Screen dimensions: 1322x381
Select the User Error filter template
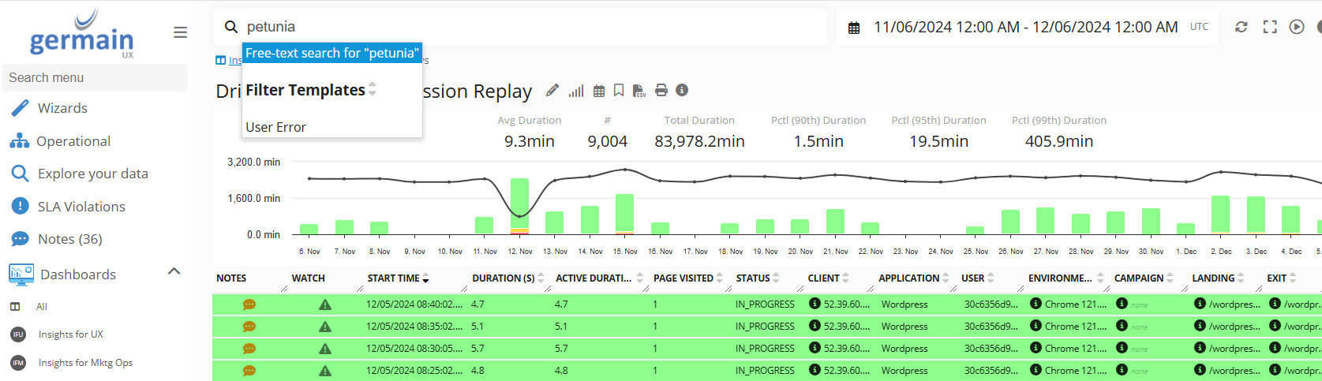point(275,127)
